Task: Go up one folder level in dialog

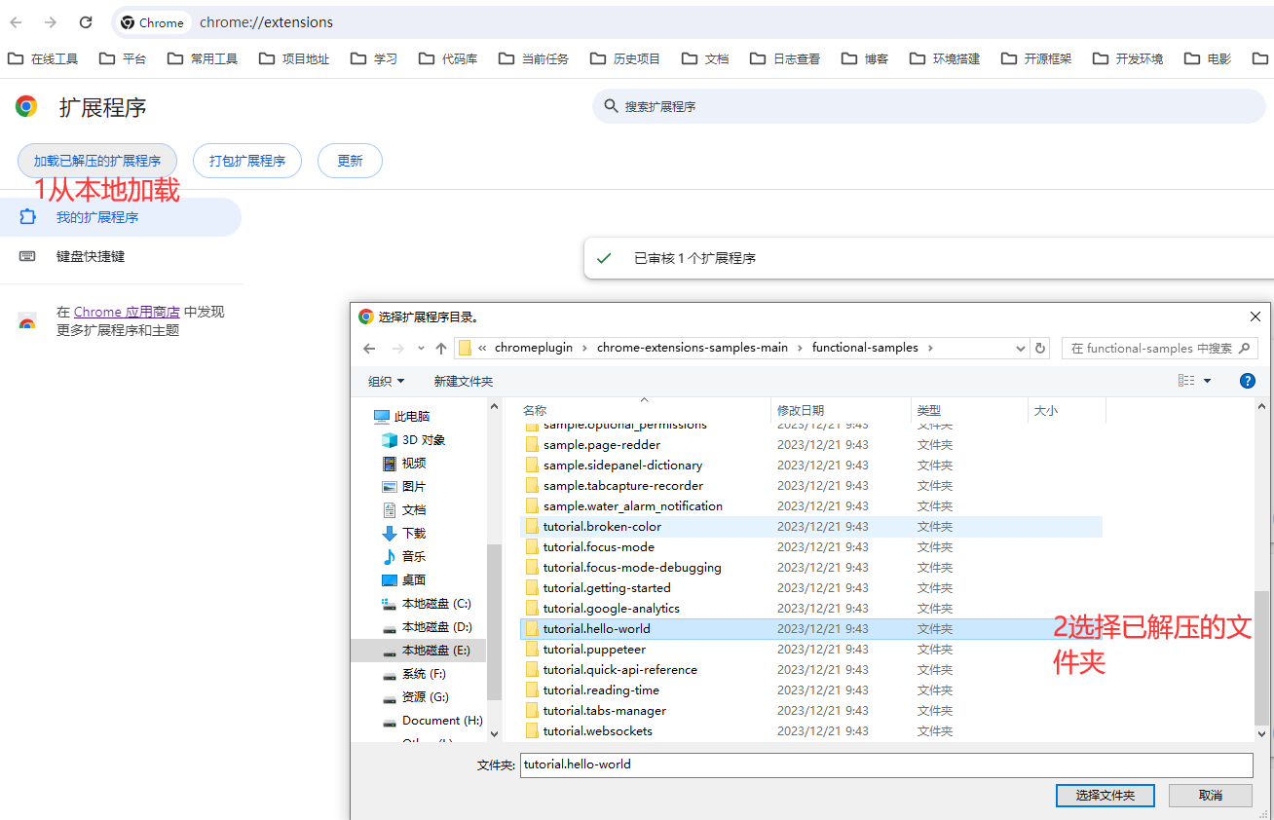Action: 441,348
